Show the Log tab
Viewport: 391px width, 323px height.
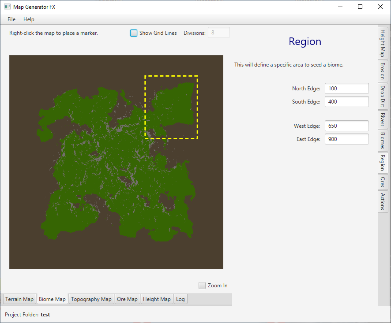click(x=180, y=299)
